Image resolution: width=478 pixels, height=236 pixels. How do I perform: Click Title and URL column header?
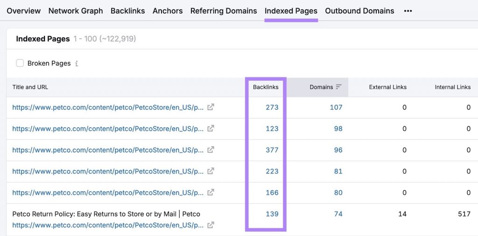(x=30, y=87)
